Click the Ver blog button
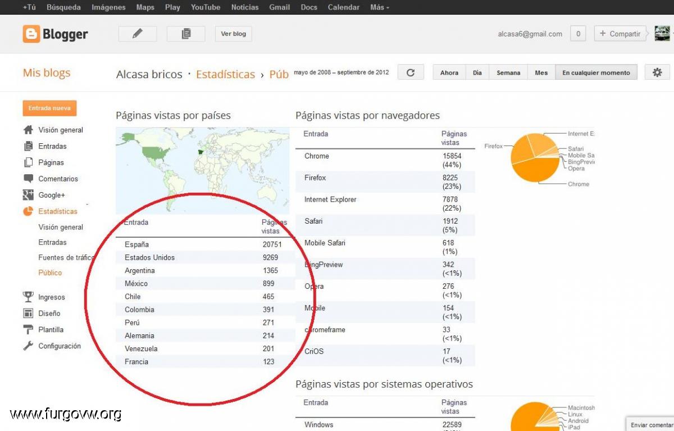 pyautogui.click(x=233, y=34)
